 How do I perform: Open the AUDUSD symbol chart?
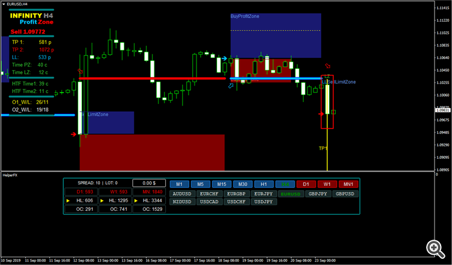182,194
